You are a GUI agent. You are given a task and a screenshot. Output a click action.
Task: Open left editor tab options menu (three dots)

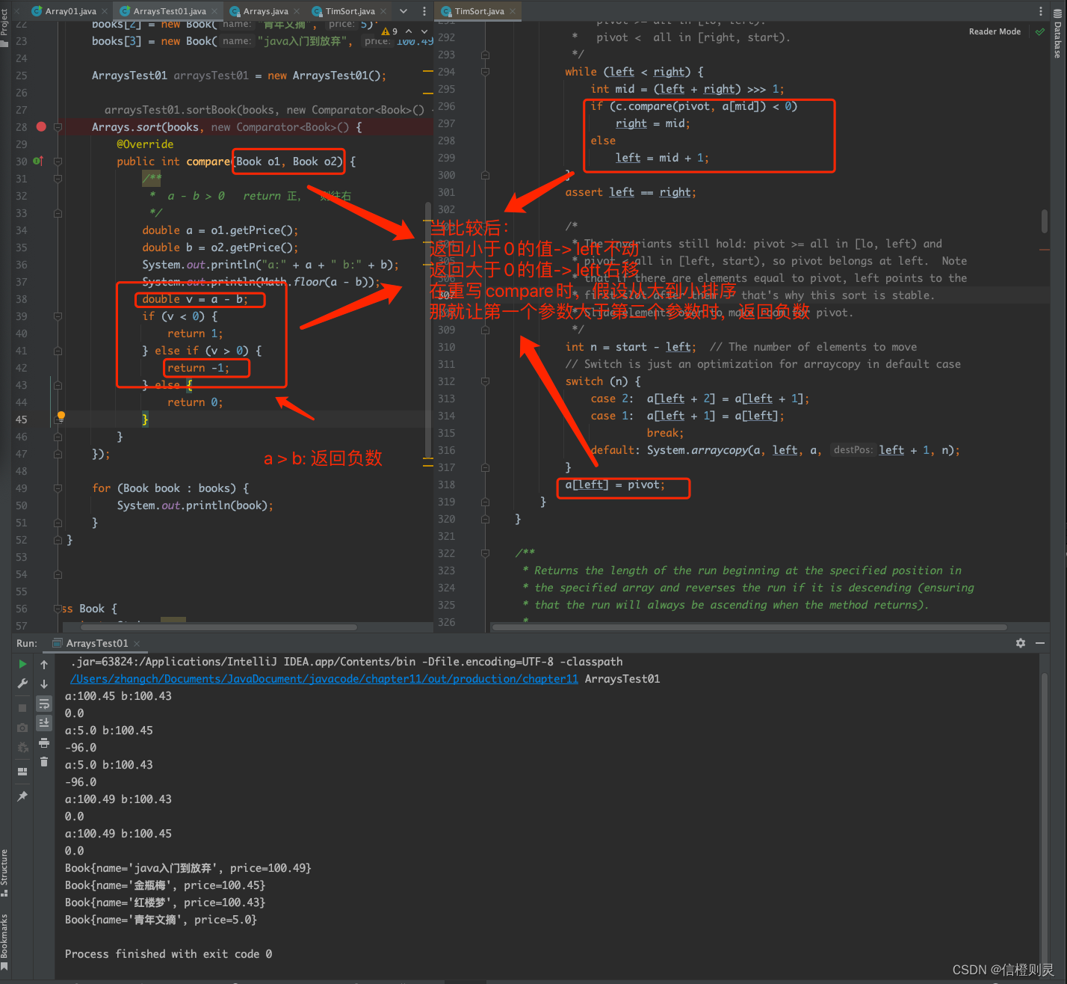click(x=424, y=11)
